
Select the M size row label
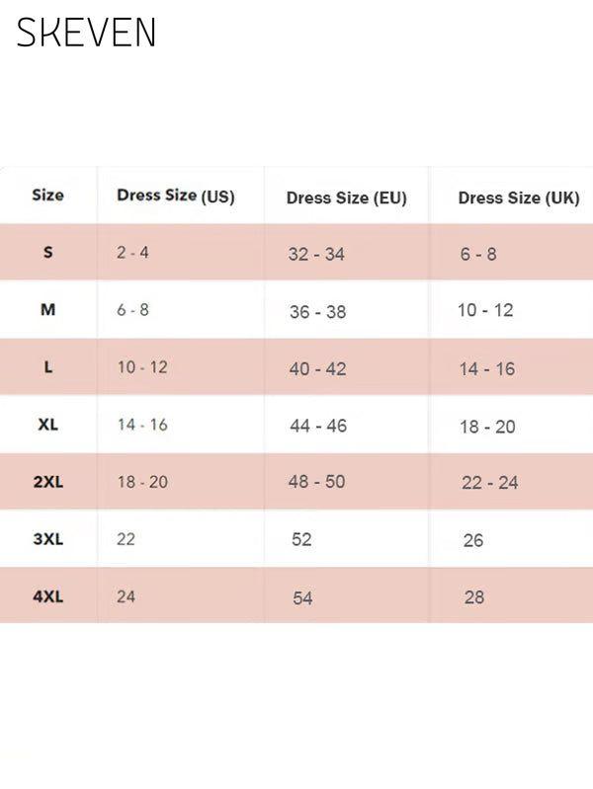[47, 309]
